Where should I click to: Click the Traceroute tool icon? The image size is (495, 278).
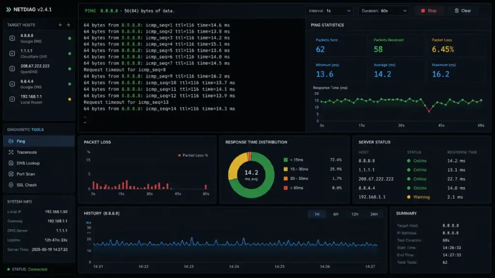[11, 152]
